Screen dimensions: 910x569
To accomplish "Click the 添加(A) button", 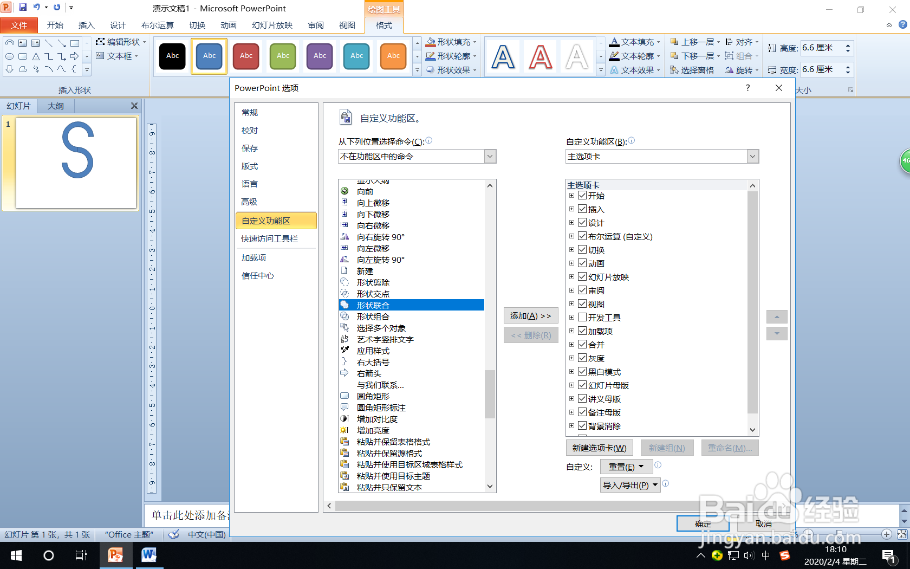I will (x=530, y=315).
